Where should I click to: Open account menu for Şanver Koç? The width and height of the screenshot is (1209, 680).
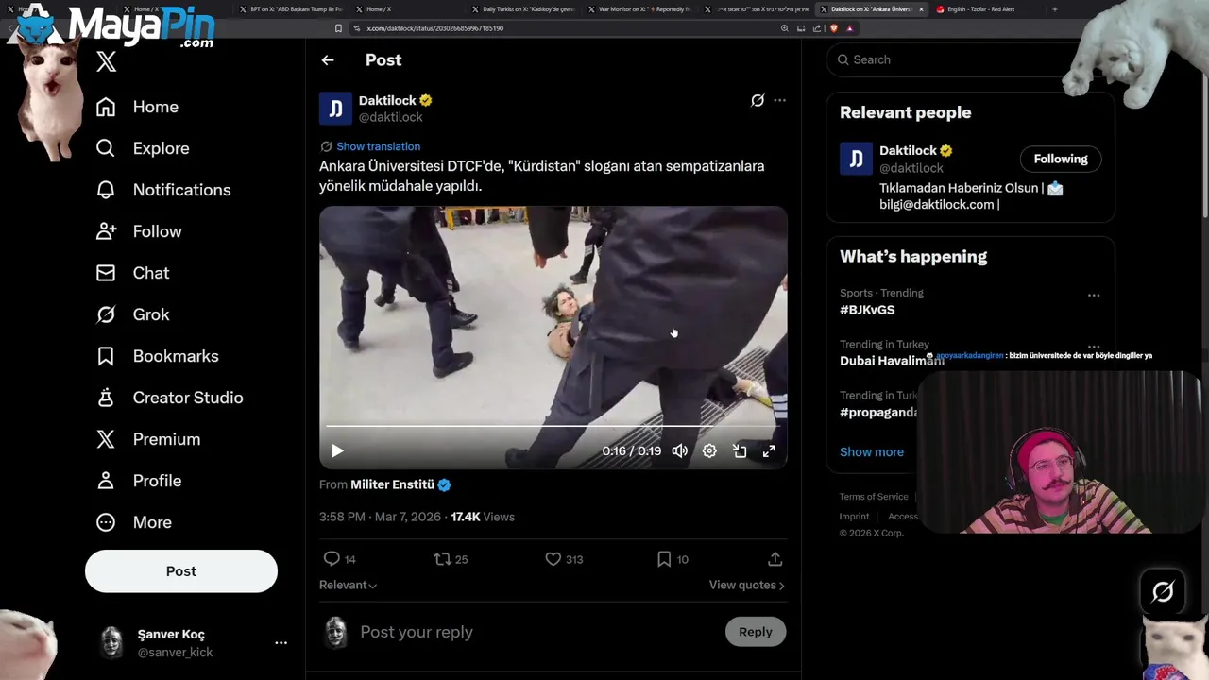(x=281, y=642)
